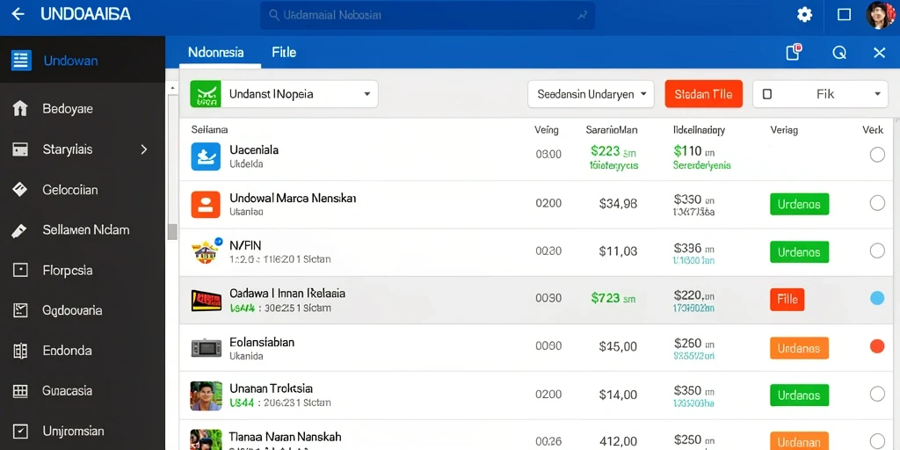Click the pin icon in the search field
Image resolution: width=900 pixels, height=450 pixels.
pos(582,16)
